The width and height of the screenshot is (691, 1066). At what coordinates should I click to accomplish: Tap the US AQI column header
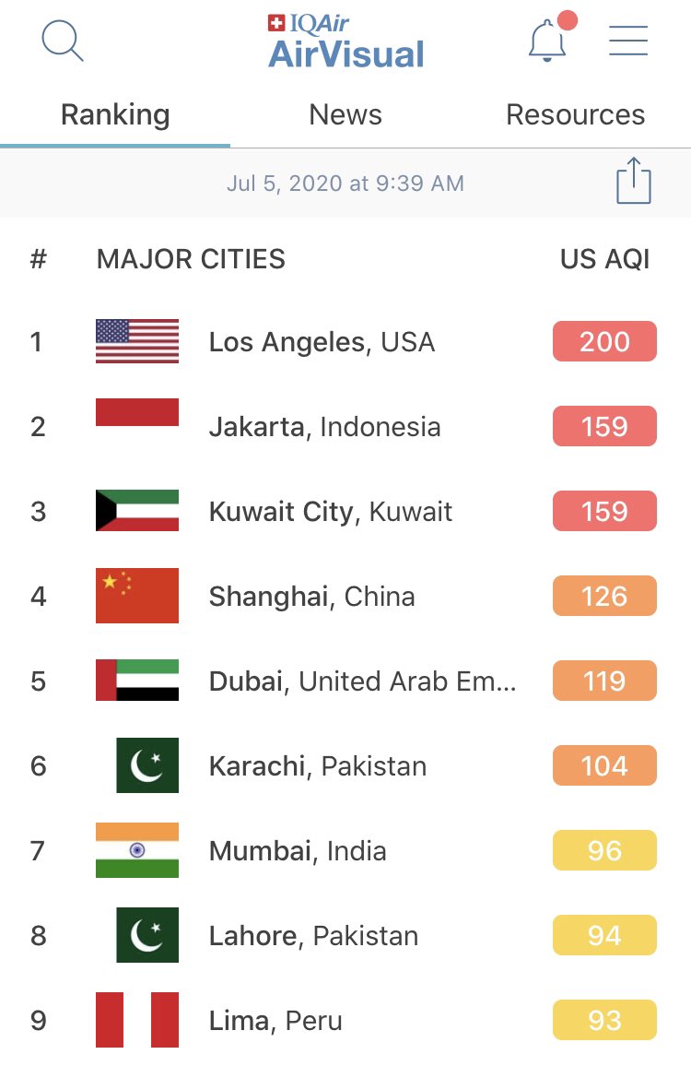pyautogui.click(x=604, y=259)
